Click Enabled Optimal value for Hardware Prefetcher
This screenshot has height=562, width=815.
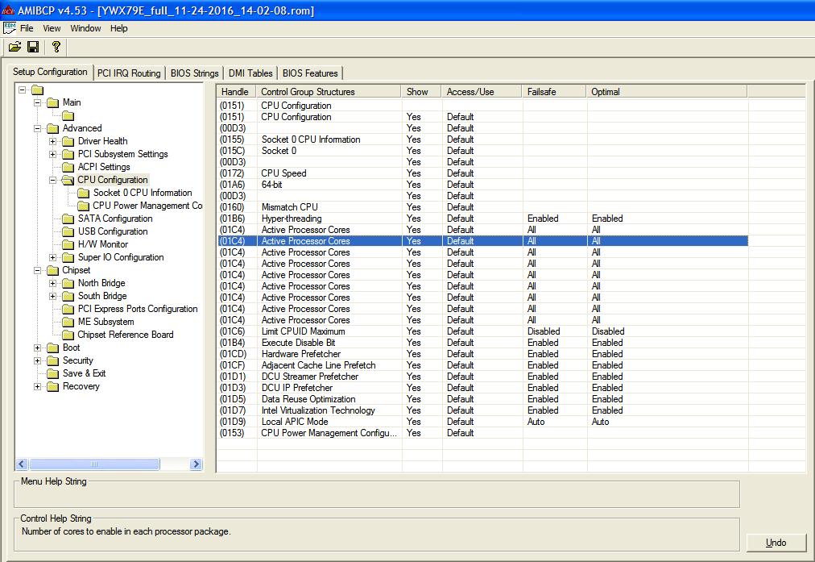607,354
